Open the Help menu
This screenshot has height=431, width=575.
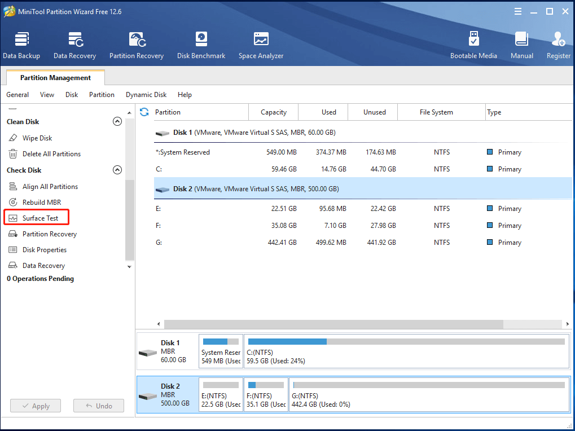click(185, 95)
